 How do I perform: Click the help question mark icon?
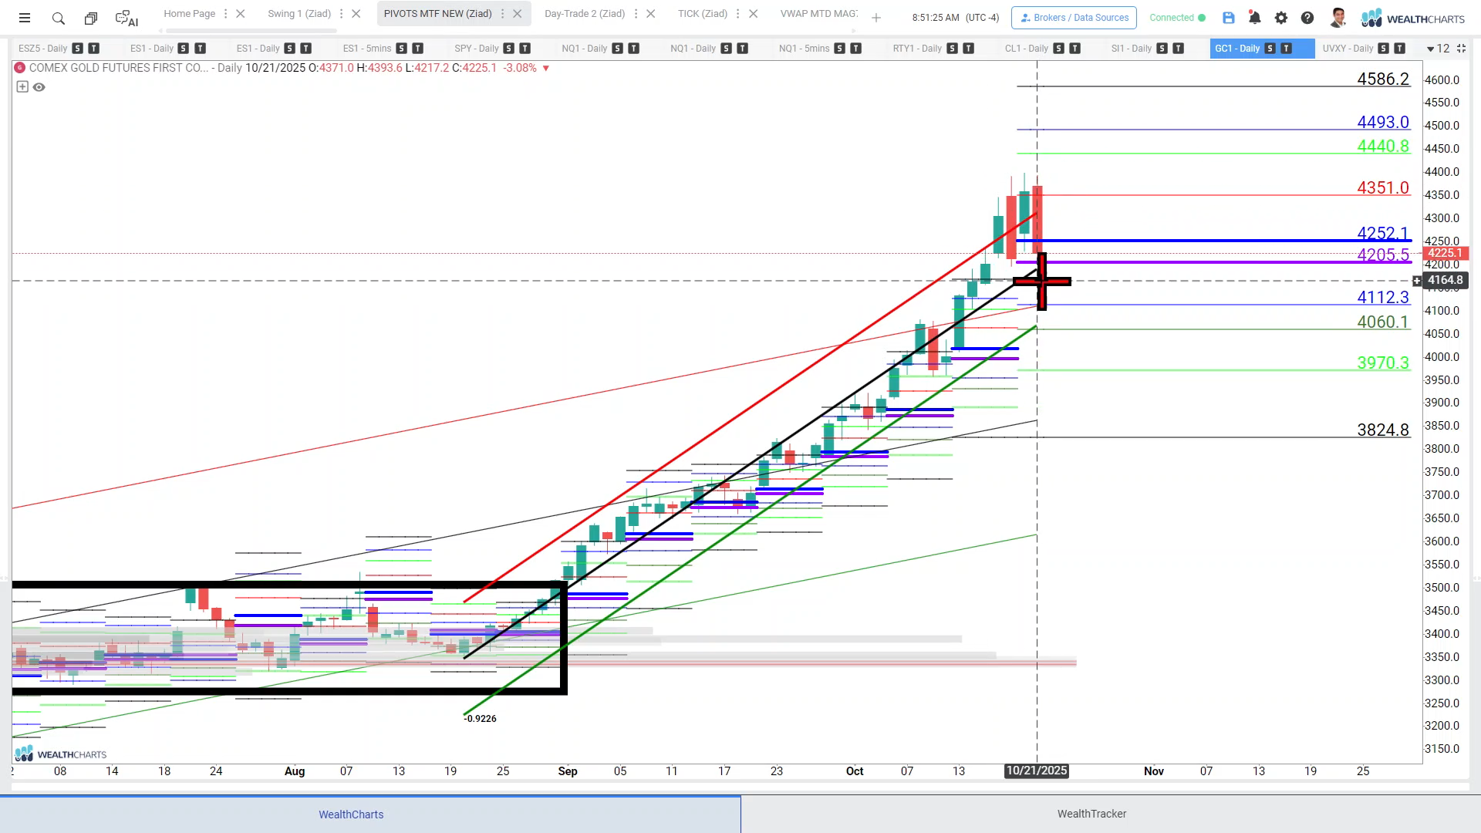(x=1307, y=18)
